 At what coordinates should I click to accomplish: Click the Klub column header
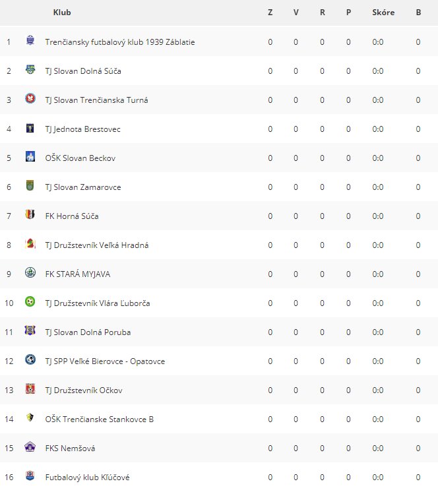tap(62, 13)
